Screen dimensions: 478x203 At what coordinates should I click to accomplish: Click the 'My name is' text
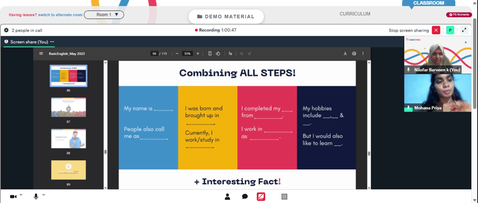138,108
